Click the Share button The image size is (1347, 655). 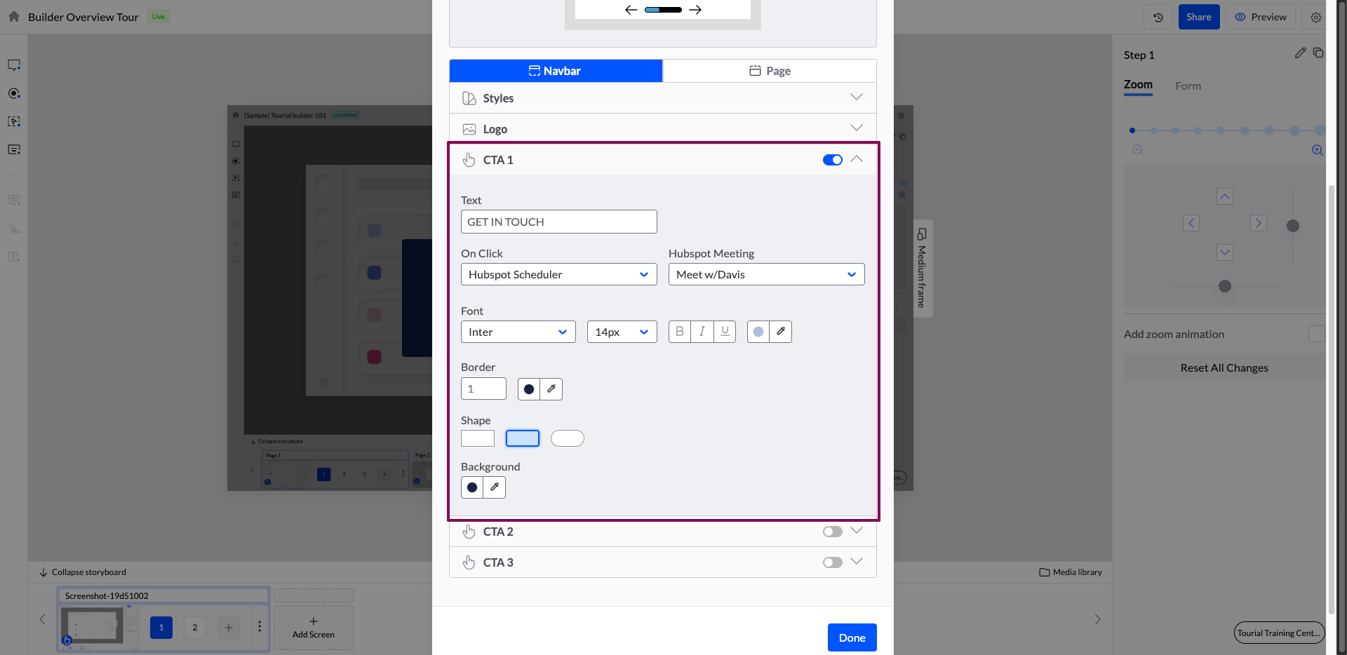click(x=1198, y=17)
